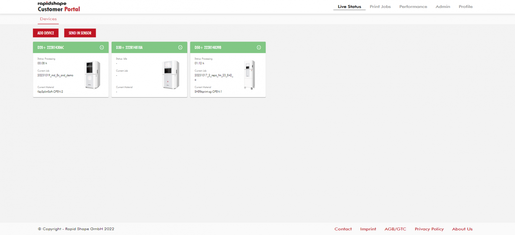View the AGB/GTC terms link

(x=395, y=229)
